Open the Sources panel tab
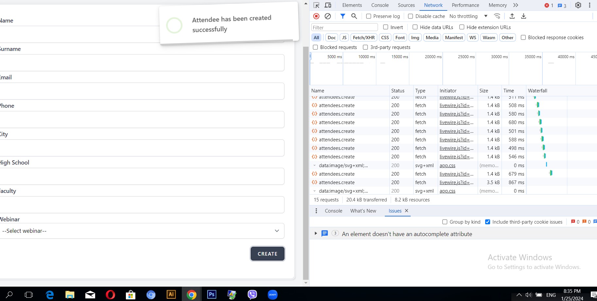Image resolution: width=597 pixels, height=301 pixels. click(406, 5)
